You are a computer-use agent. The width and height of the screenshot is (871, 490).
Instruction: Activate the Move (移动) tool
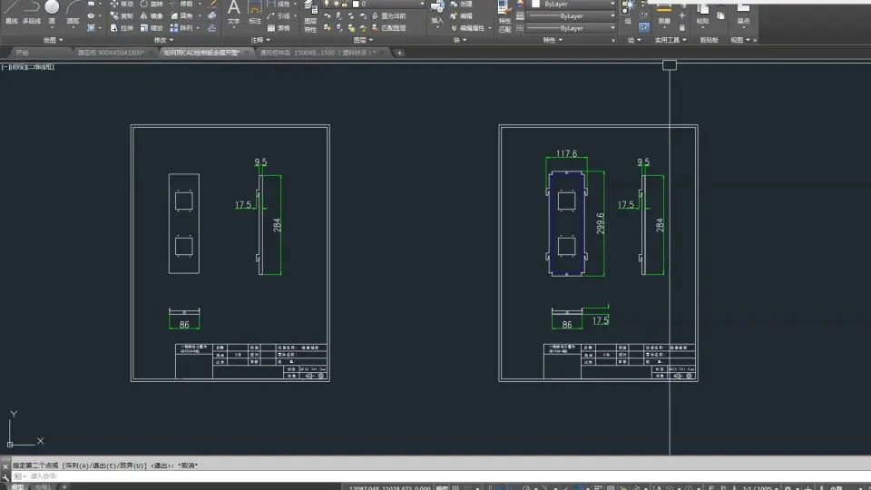[x=122, y=4]
